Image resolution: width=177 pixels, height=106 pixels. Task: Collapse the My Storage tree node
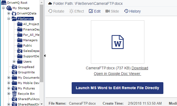[x=3, y=8]
